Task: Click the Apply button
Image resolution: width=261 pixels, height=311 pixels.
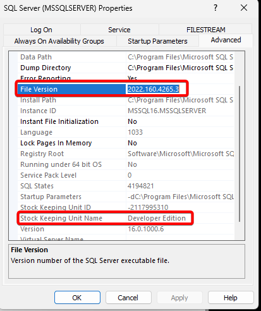Action: 179,298
